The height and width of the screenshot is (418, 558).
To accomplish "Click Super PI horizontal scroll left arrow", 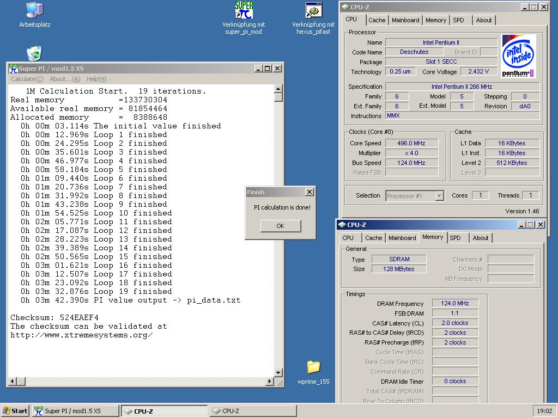I will pos(13,382).
